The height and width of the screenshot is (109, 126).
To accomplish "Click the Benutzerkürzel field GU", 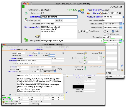I will tap(113, 20).
